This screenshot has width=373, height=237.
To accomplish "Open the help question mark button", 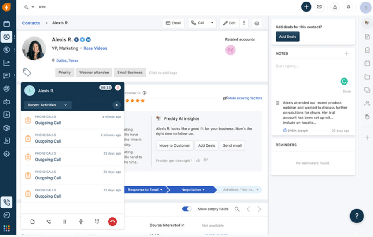I will coord(356,216).
